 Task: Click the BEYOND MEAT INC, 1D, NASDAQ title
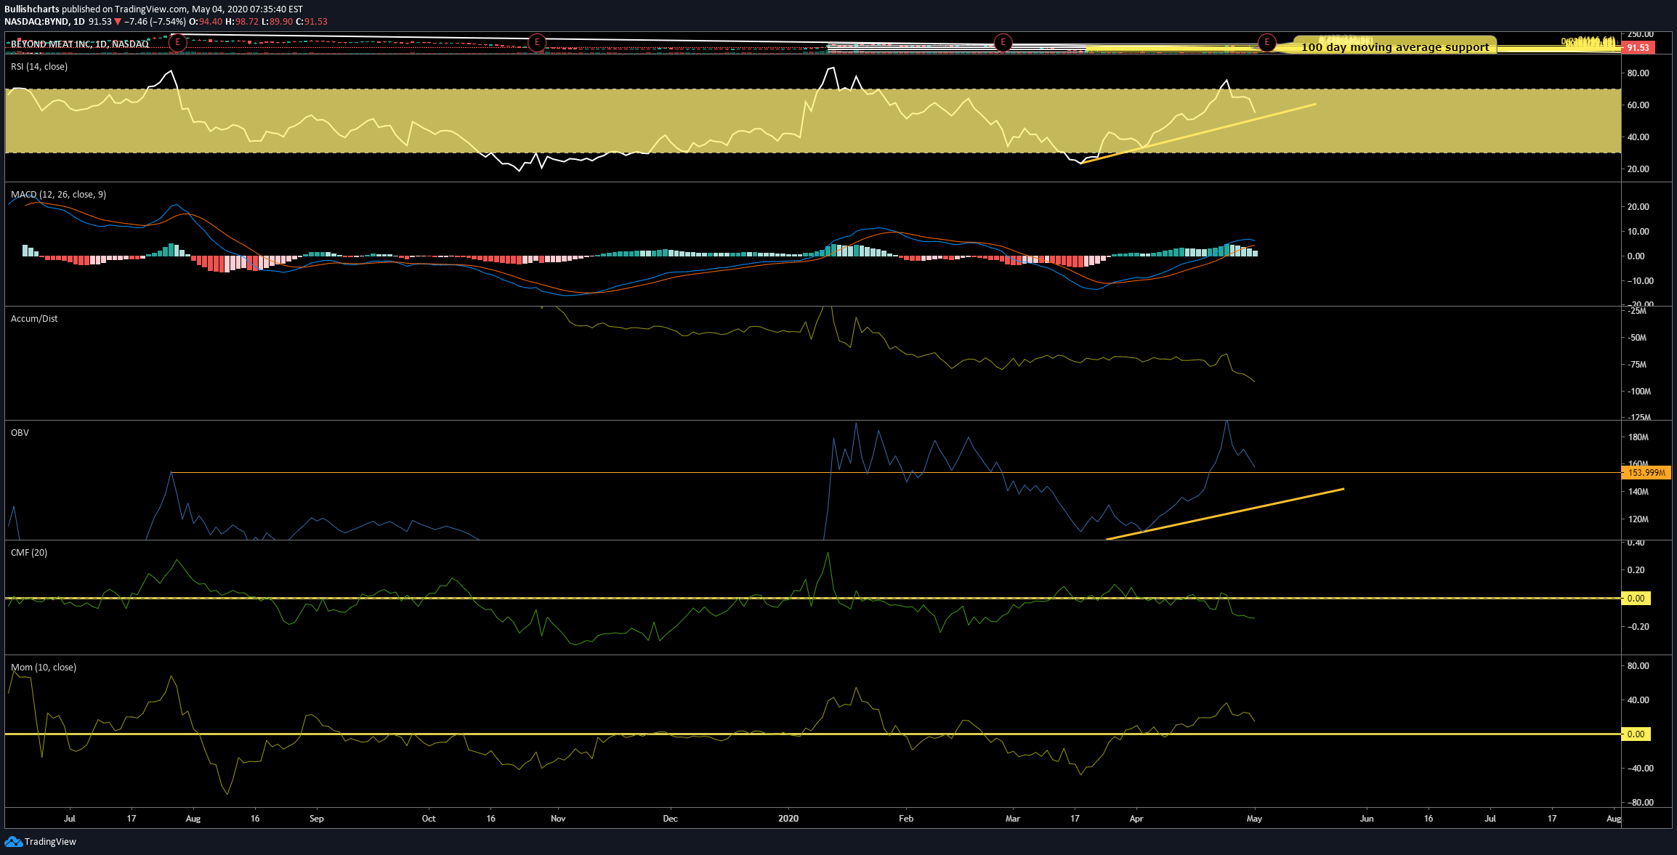coord(80,44)
